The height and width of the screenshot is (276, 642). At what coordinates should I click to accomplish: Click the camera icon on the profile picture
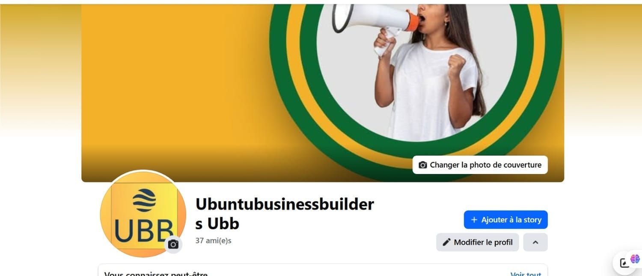173,244
